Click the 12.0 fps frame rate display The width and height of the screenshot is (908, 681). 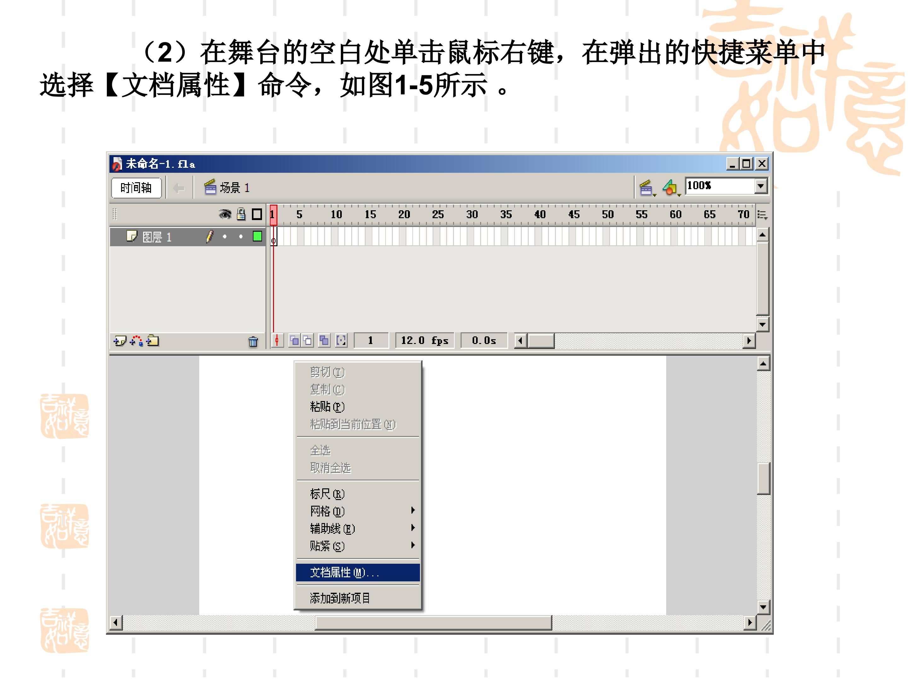click(x=424, y=340)
